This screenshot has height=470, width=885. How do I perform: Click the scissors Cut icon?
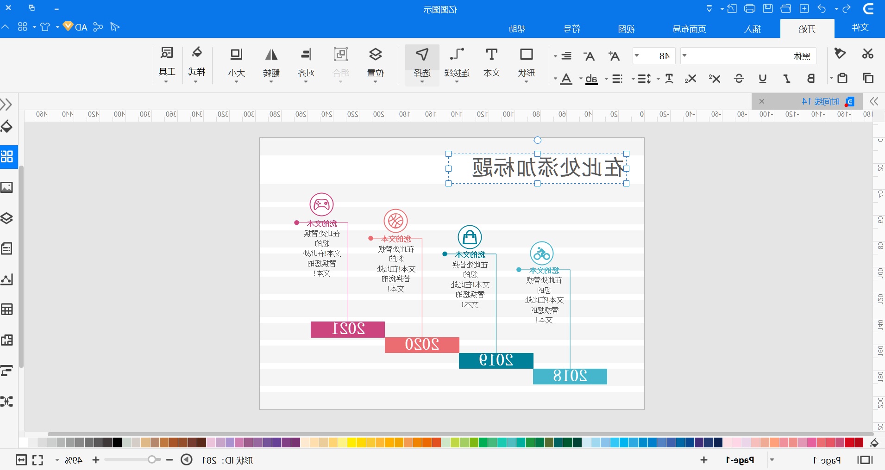coord(867,54)
